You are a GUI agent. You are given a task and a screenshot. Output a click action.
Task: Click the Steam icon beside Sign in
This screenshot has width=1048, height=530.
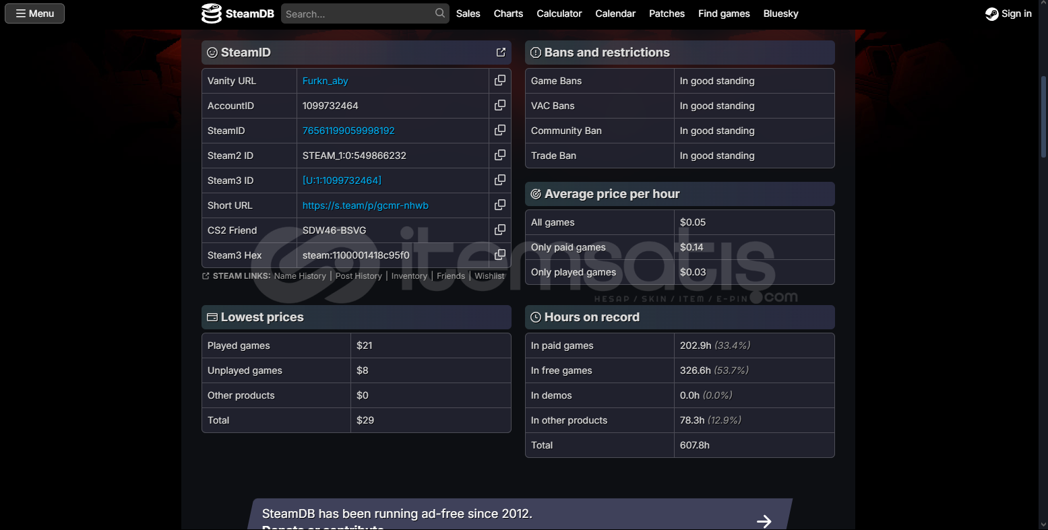tap(991, 13)
